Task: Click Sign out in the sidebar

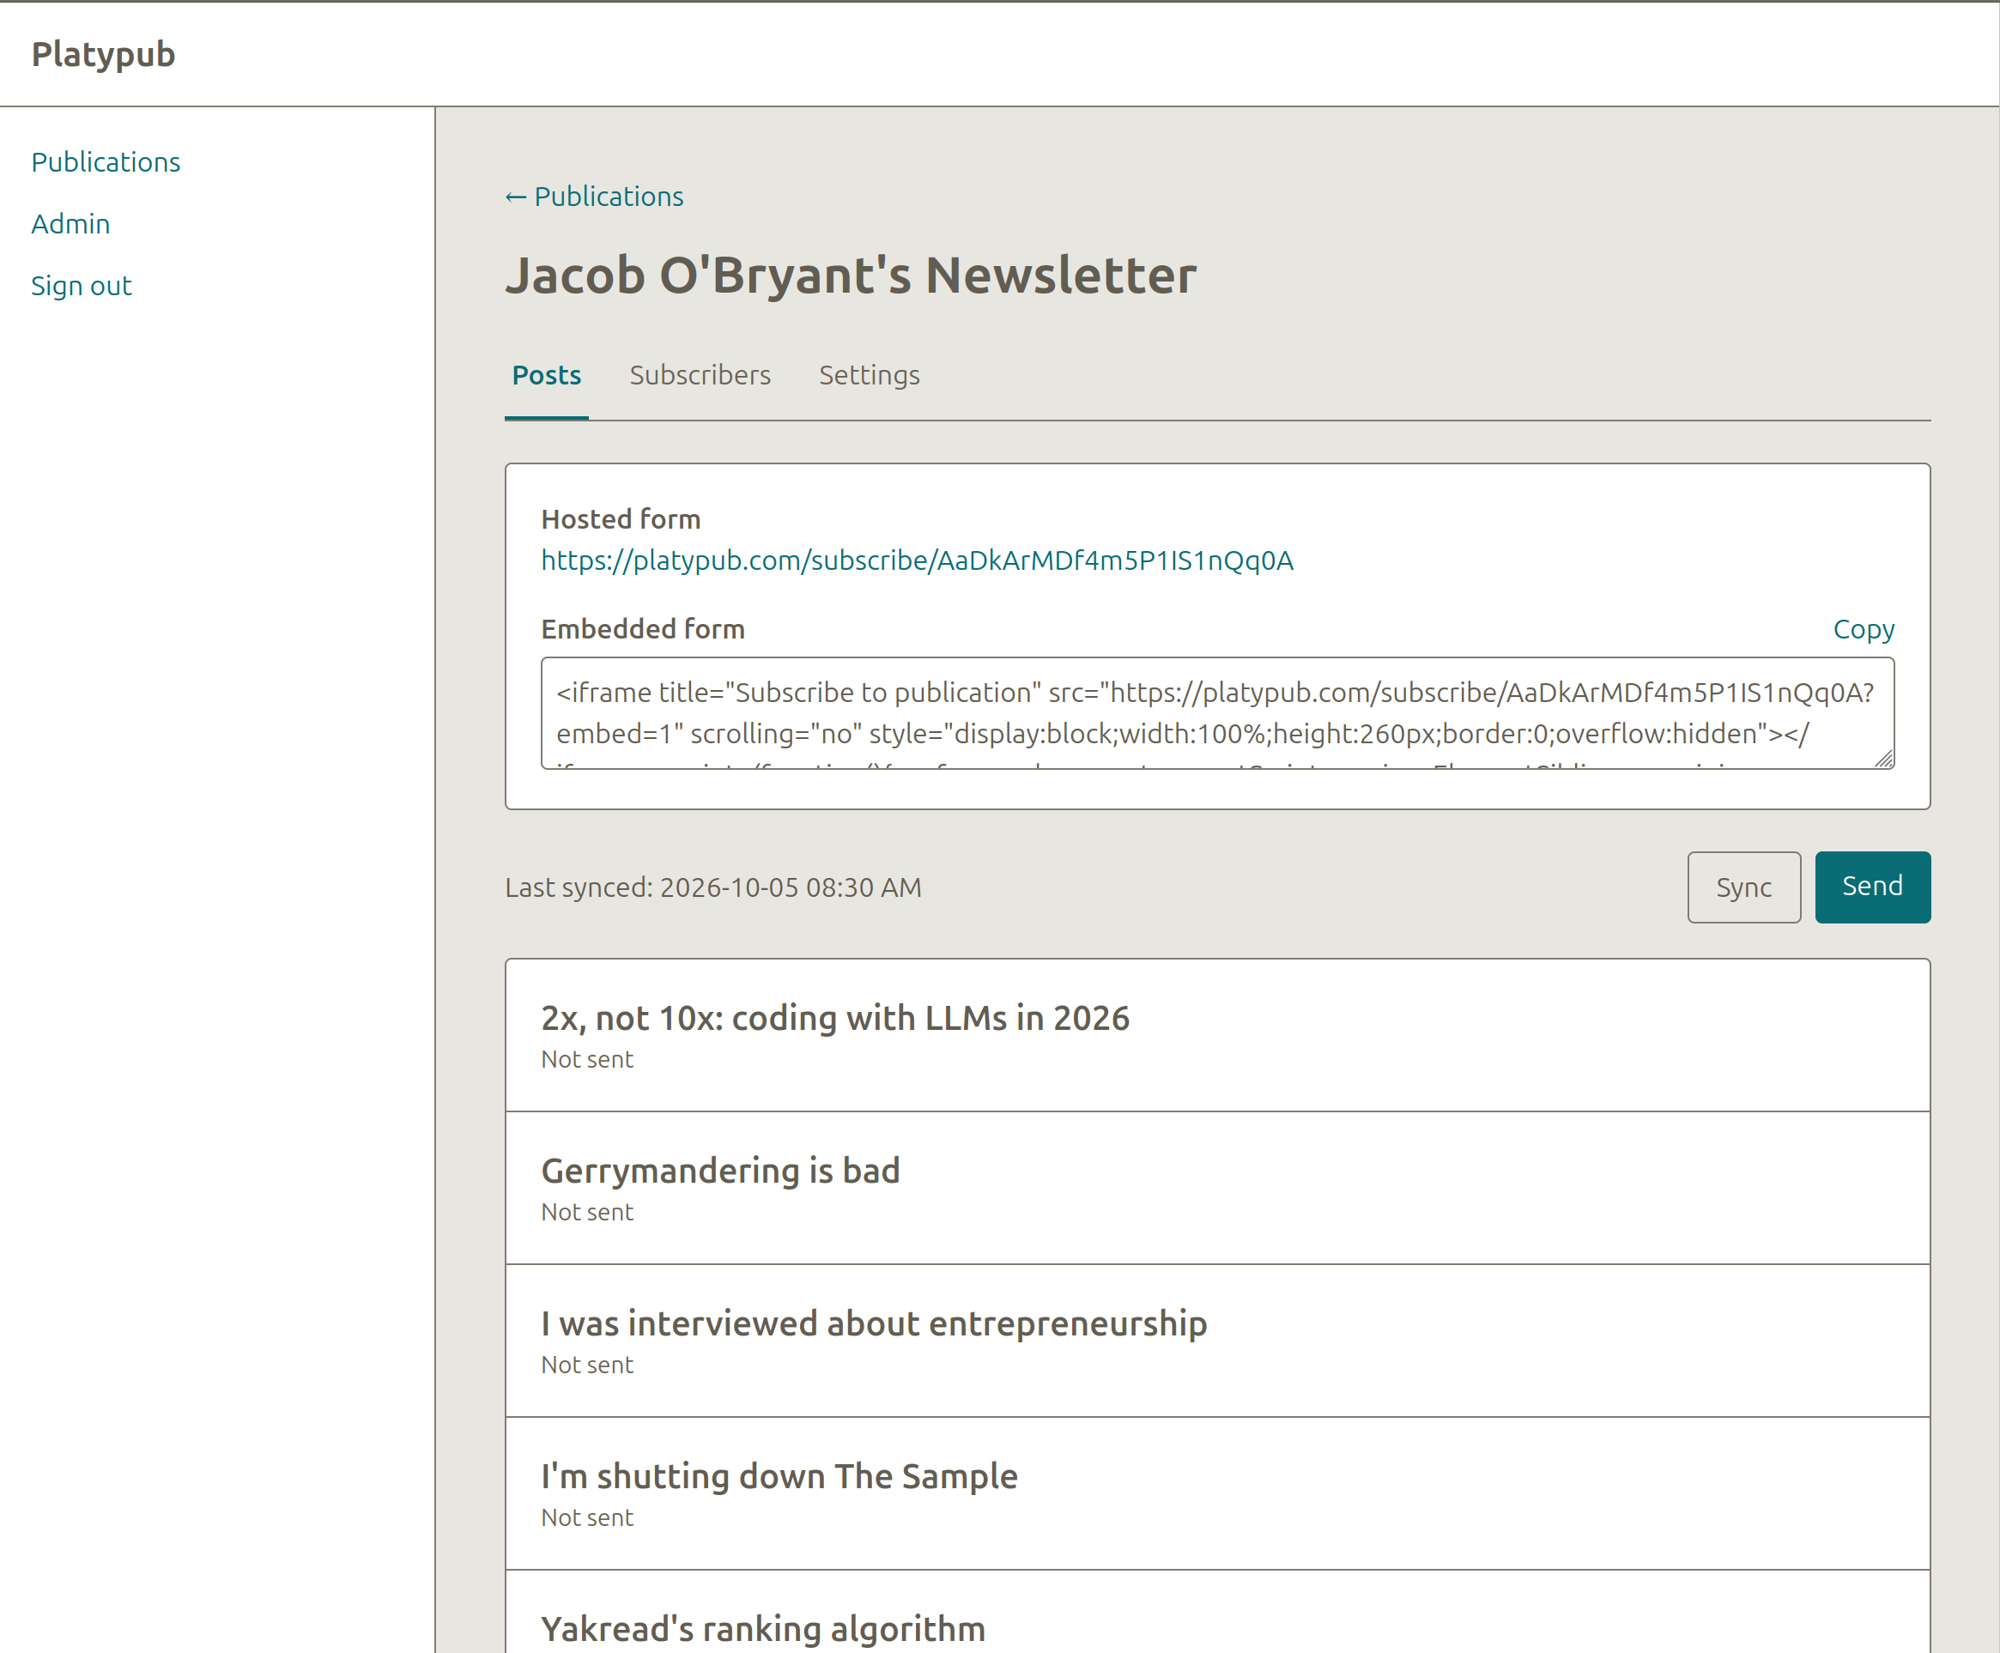Action: pos(81,286)
